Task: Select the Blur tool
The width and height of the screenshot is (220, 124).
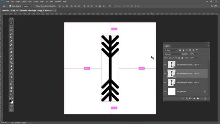Action: (x=11, y=66)
